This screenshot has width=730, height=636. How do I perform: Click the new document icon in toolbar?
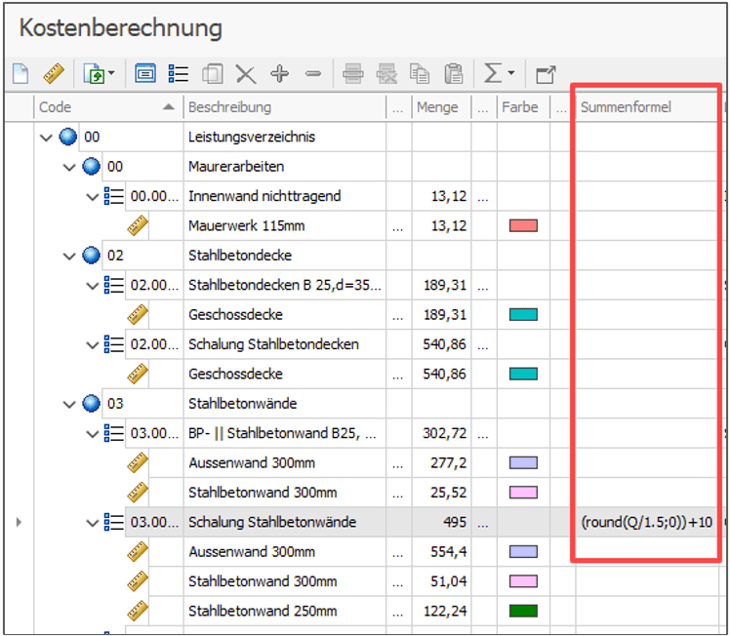tap(20, 73)
